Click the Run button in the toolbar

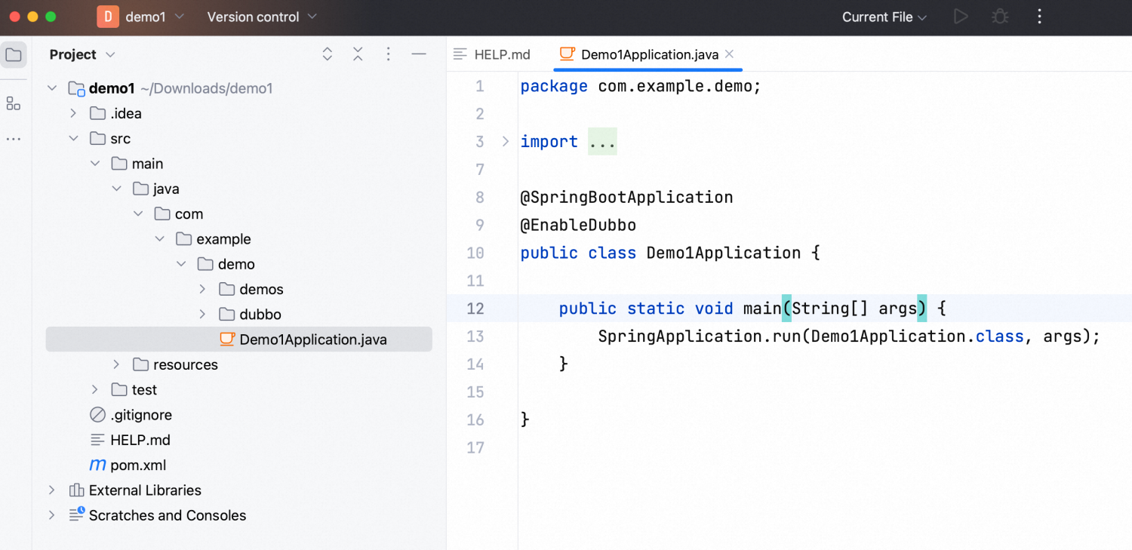pos(960,17)
